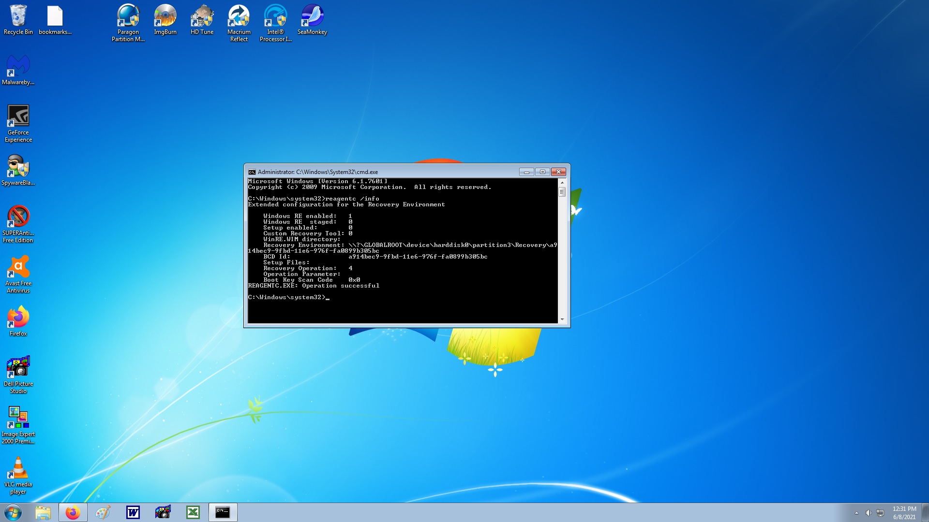Screen dimensions: 929x522
Task: Open the cmd.exe title bar system menu icon
Action: coord(252,172)
